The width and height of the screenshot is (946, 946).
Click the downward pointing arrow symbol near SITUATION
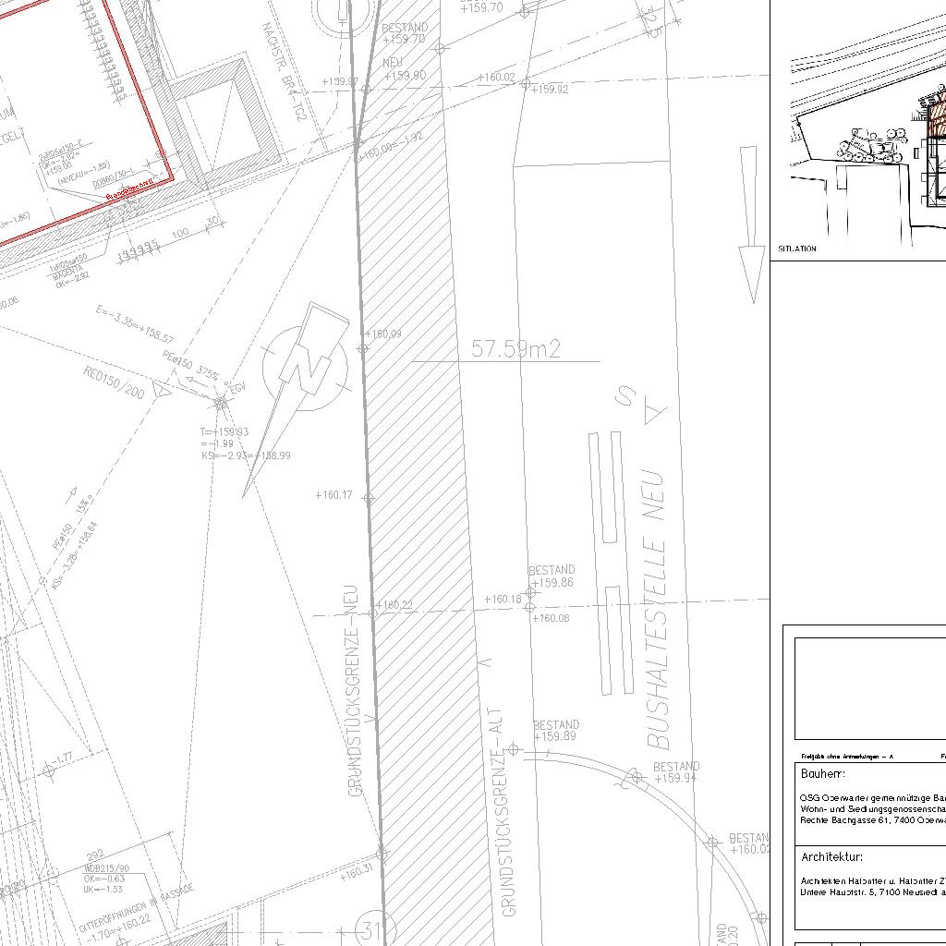[x=750, y=224]
